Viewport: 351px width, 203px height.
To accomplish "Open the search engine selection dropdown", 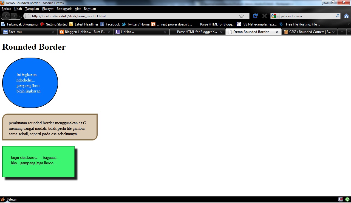I will coord(277,16).
